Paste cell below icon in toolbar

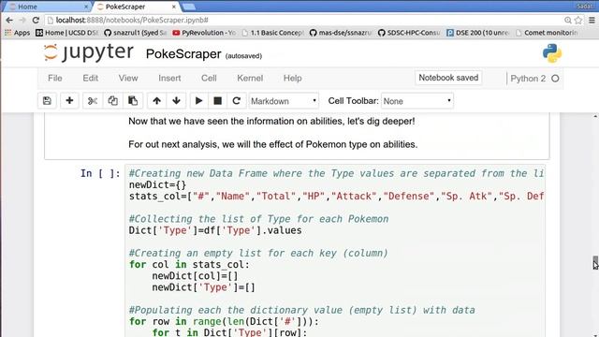(x=133, y=101)
